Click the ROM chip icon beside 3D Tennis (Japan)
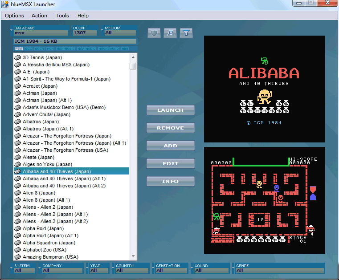The width and height of the screenshot is (339, 280). point(17,57)
